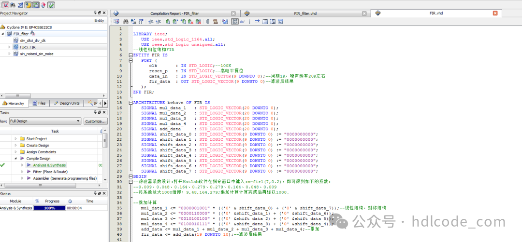Click the 00:00:04 time value in Status
This screenshot has width=522, height=242.
[x=74, y=208]
